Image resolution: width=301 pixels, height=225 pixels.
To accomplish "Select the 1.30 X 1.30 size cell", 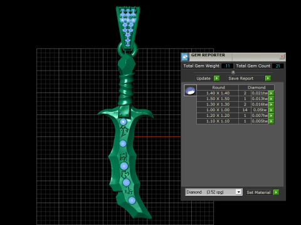I will (x=218, y=104).
